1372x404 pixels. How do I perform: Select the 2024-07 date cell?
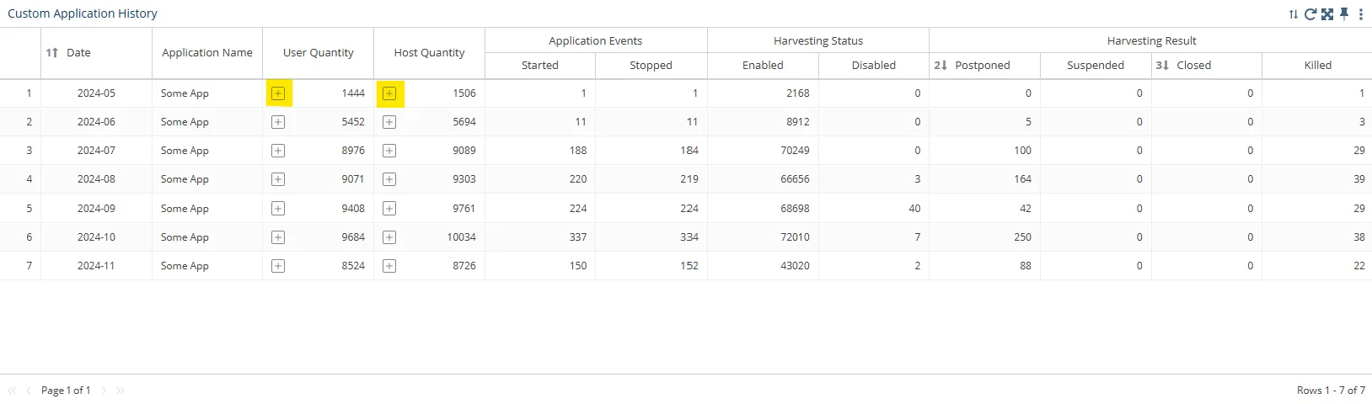point(96,151)
